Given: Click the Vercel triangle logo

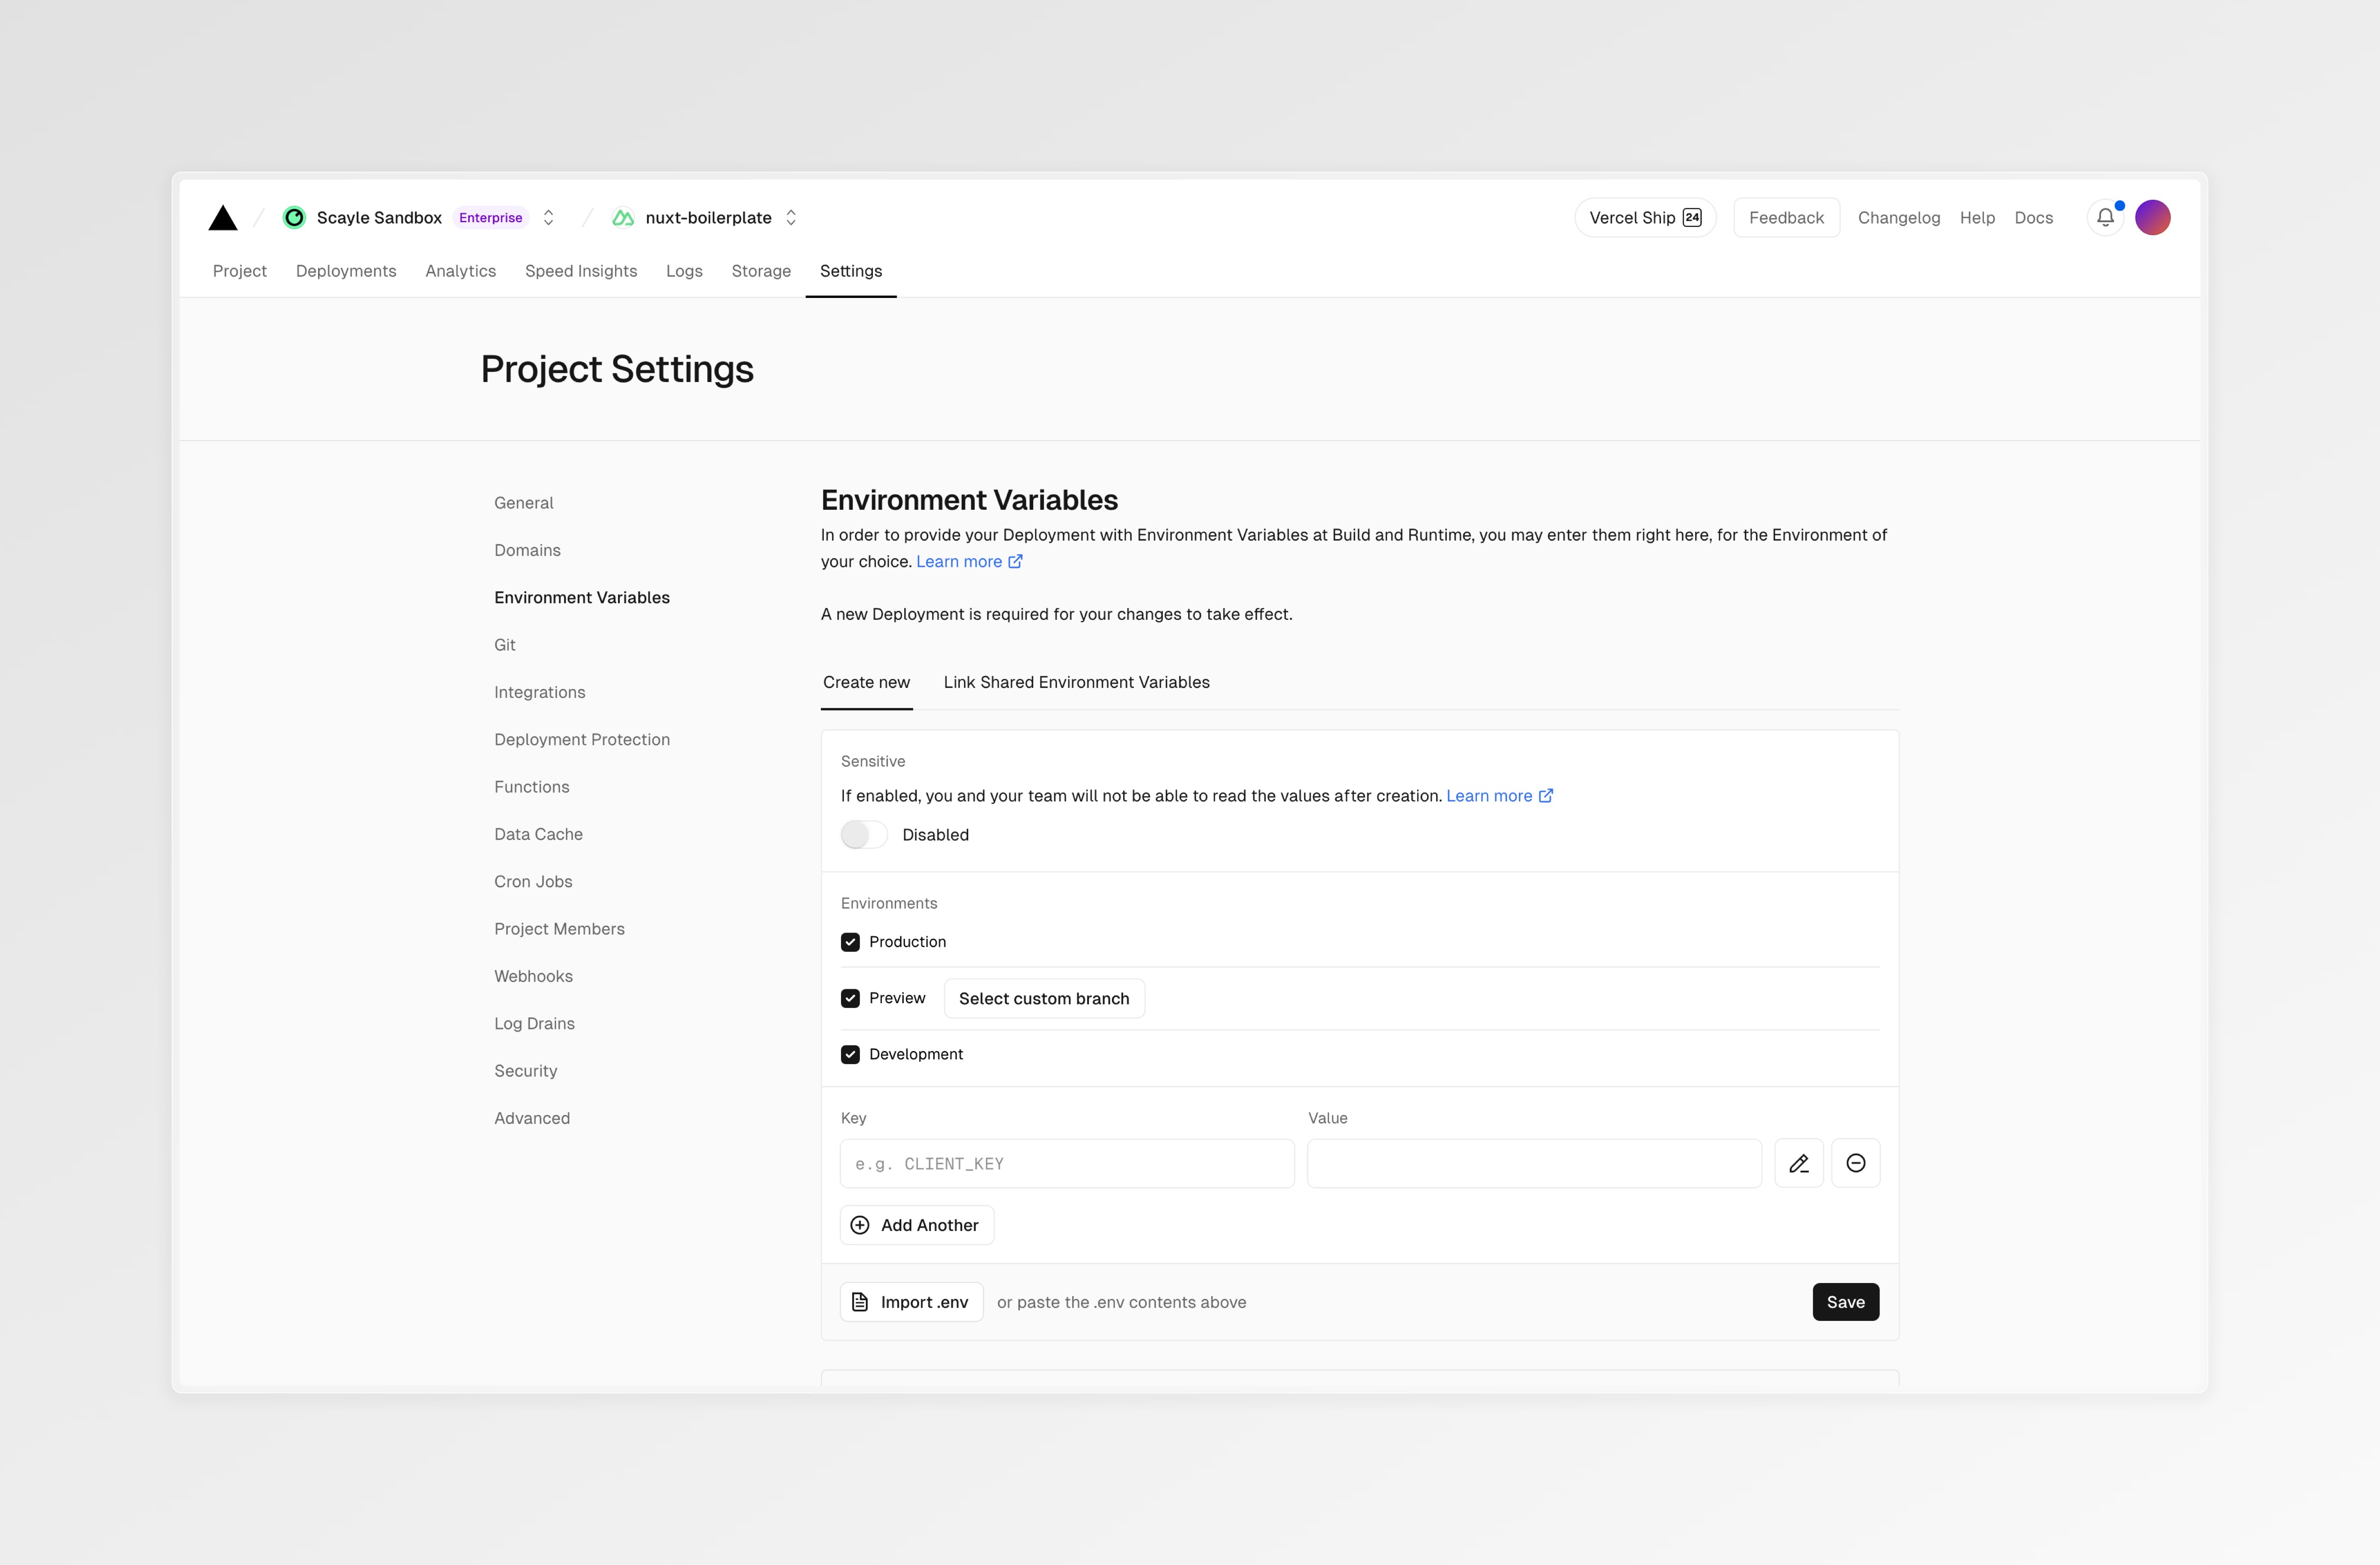Looking at the screenshot, I should pos(222,218).
